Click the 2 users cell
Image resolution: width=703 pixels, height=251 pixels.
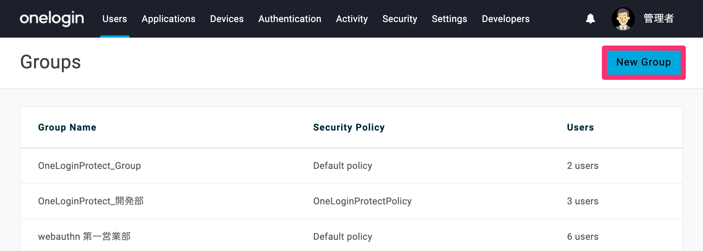point(583,166)
